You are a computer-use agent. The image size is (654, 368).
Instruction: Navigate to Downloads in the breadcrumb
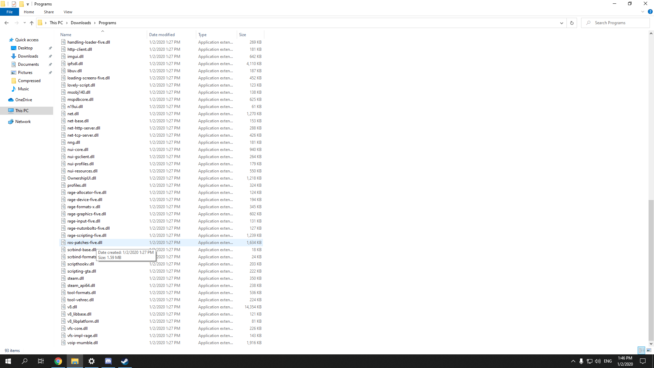[81, 23]
